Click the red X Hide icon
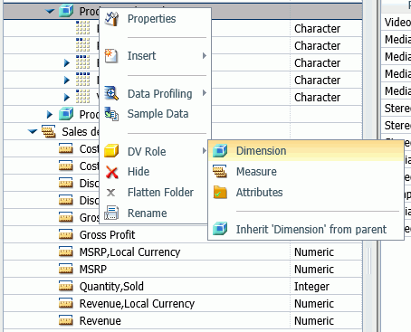Image resolution: width=411 pixels, height=332 pixels. click(111, 172)
